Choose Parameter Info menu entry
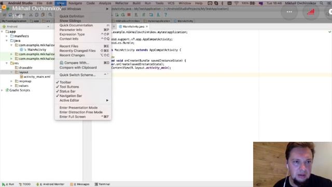This screenshot has width=332, height=187. click(83, 30)
